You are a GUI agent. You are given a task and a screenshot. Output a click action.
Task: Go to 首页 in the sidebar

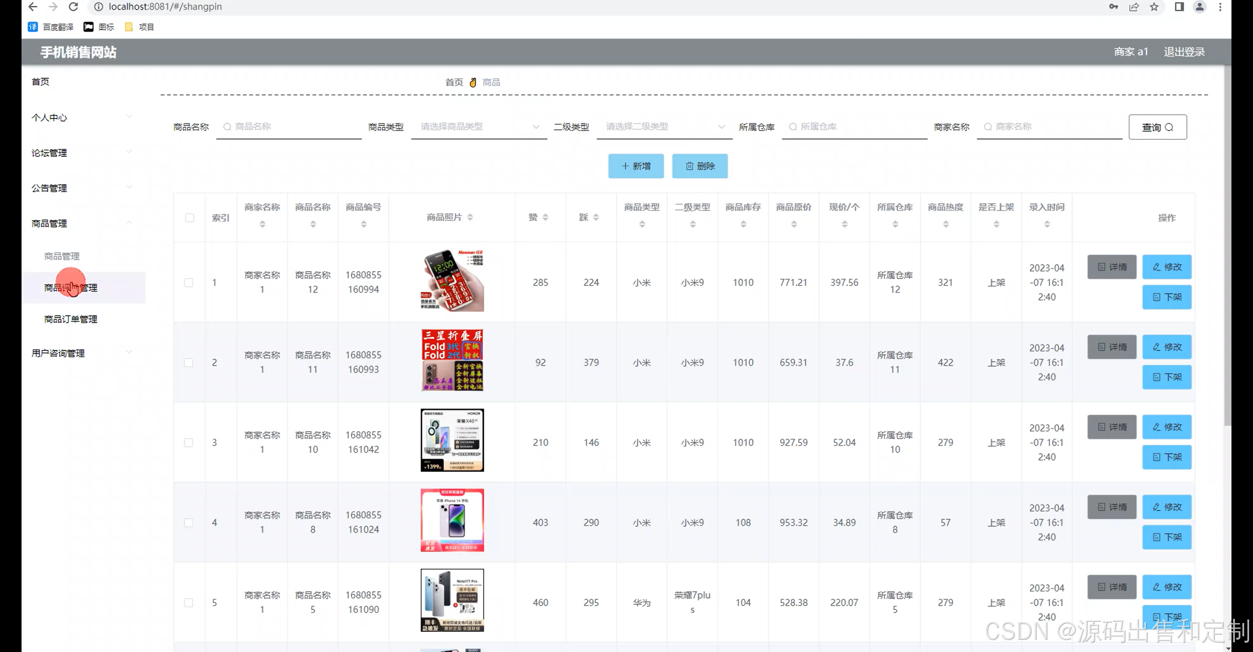point(40,82)
